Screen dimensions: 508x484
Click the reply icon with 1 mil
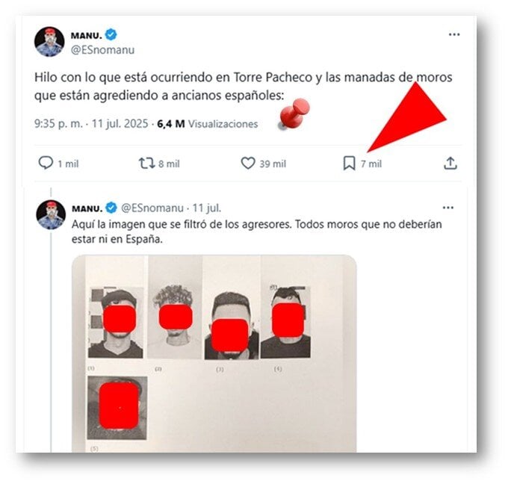(46, 163)
